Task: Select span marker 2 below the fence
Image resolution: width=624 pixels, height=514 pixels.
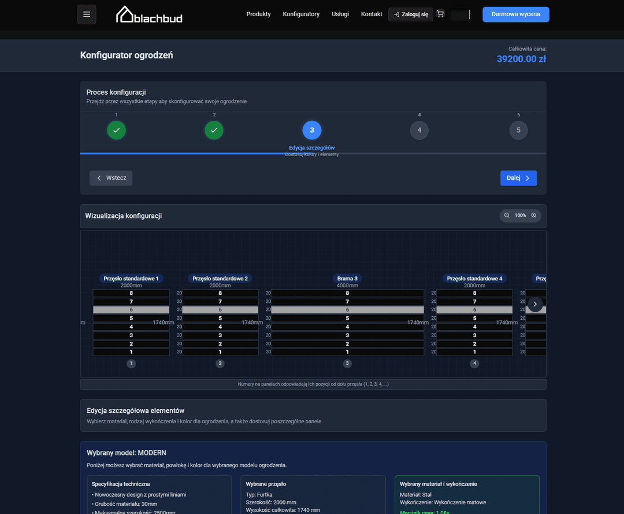Action: (220, 363)
